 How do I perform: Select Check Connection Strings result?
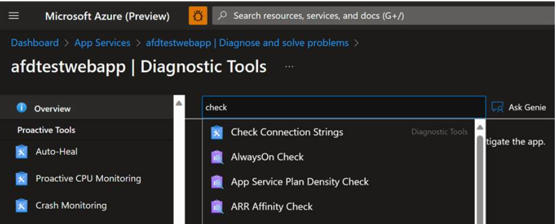[x=339, y=132]
